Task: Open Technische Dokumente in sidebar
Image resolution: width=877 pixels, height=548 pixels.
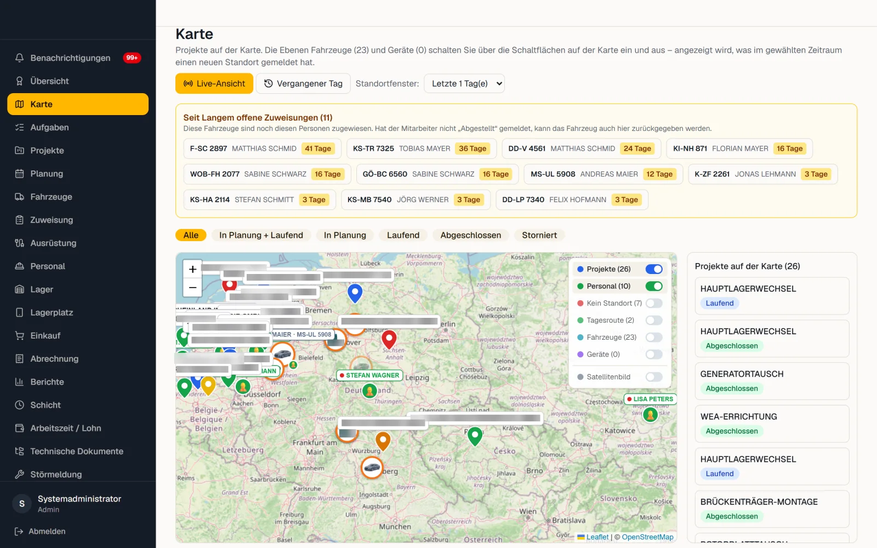Action: pyautogui.click(x=78, y=452)
